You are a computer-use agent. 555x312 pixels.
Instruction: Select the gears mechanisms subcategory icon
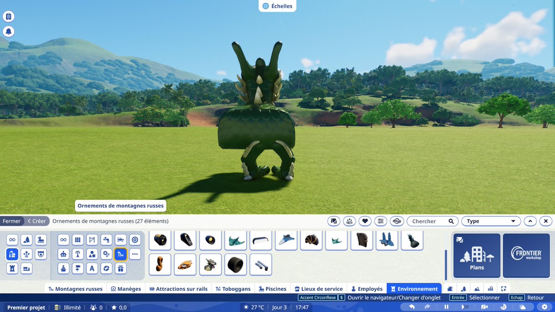(x=106, y=254)
